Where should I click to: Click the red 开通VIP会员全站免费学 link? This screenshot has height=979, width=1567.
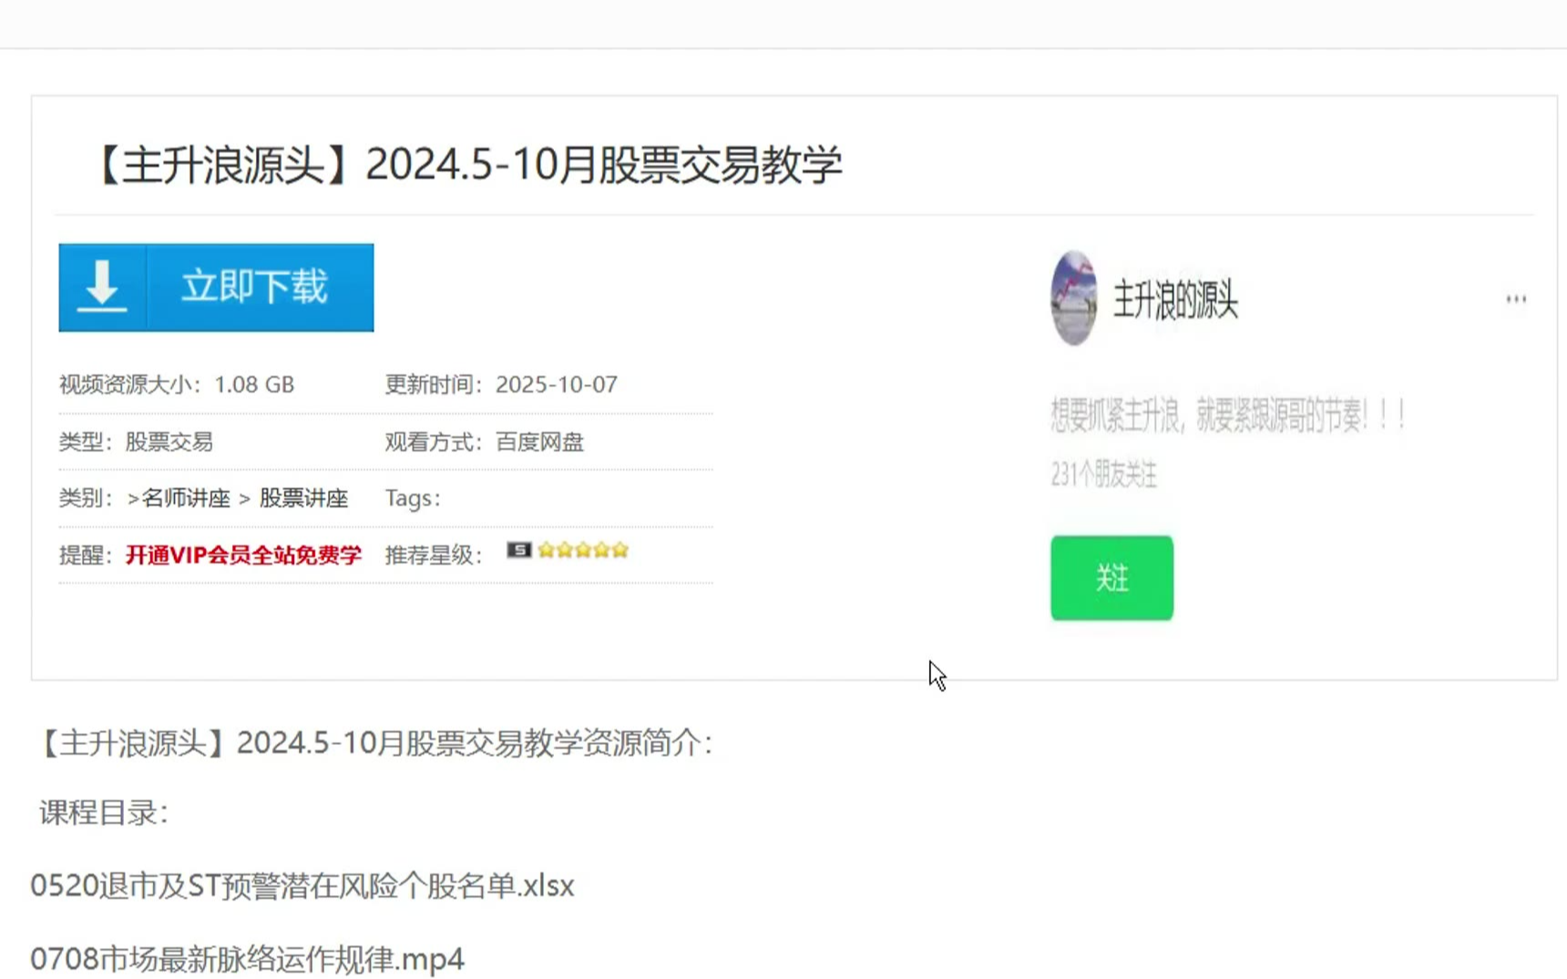coord(243,555)
